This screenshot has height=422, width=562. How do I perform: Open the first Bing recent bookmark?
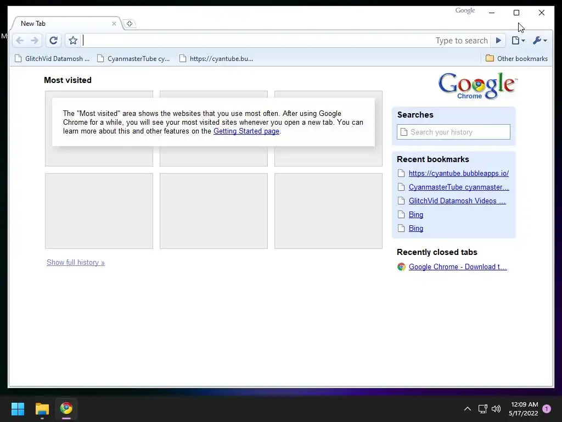[416, 215]
